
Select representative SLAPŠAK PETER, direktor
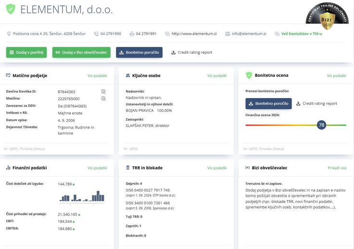point(148,125)
